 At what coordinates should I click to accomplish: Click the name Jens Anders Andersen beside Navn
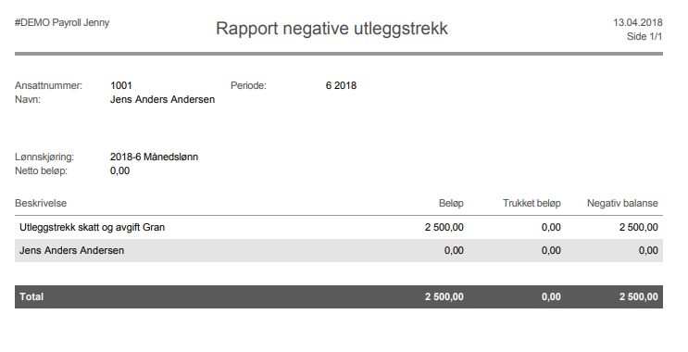click(x=162, y=100)
